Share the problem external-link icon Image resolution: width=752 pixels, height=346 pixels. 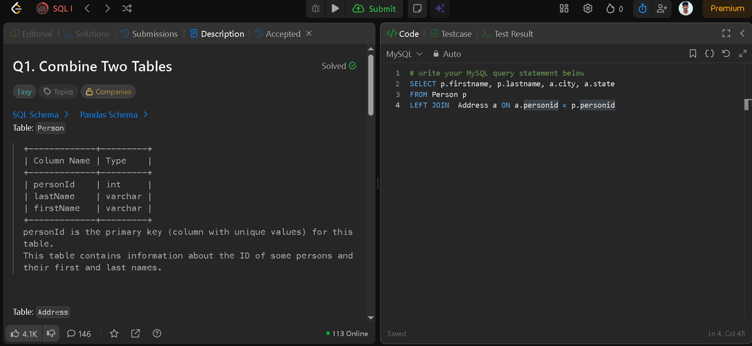(135, 333)
